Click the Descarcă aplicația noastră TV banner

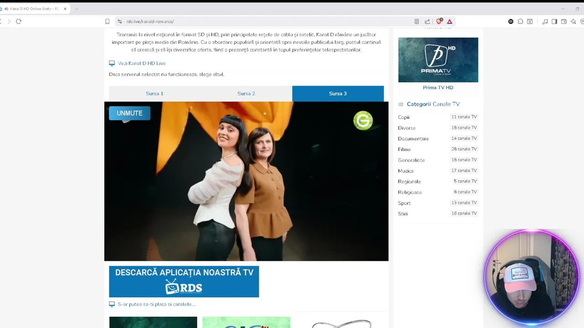(184, 282)
